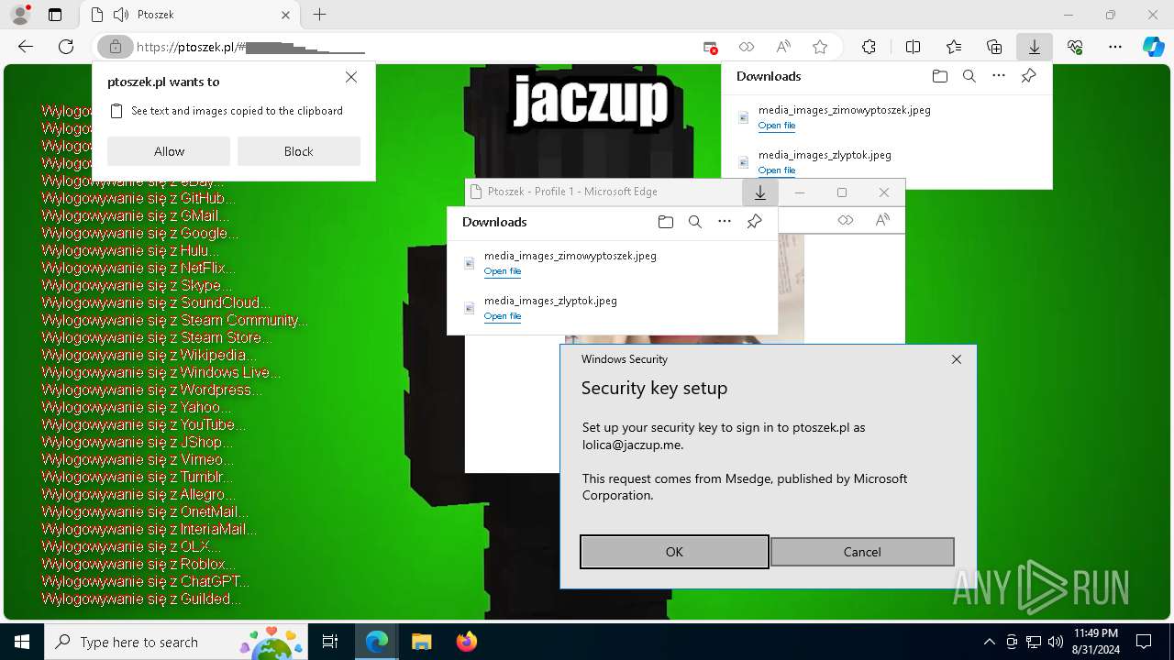1174x660 pixels.
Task: Open Microsoft Edge from taskbar
Action: pyautogui.click(x=377, y=642)
